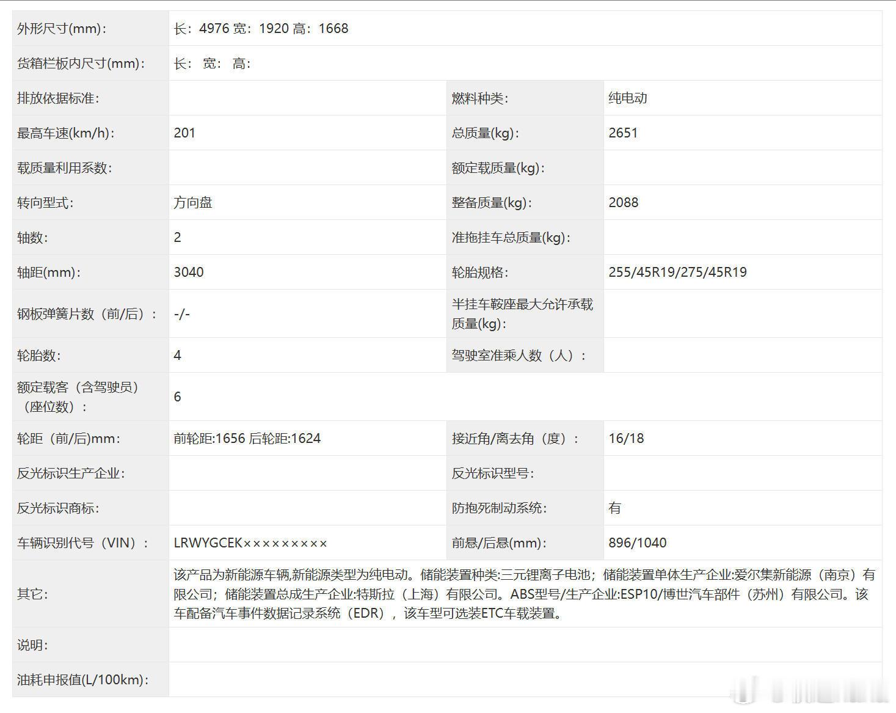Click total mass value 2651

click(623, 133)
